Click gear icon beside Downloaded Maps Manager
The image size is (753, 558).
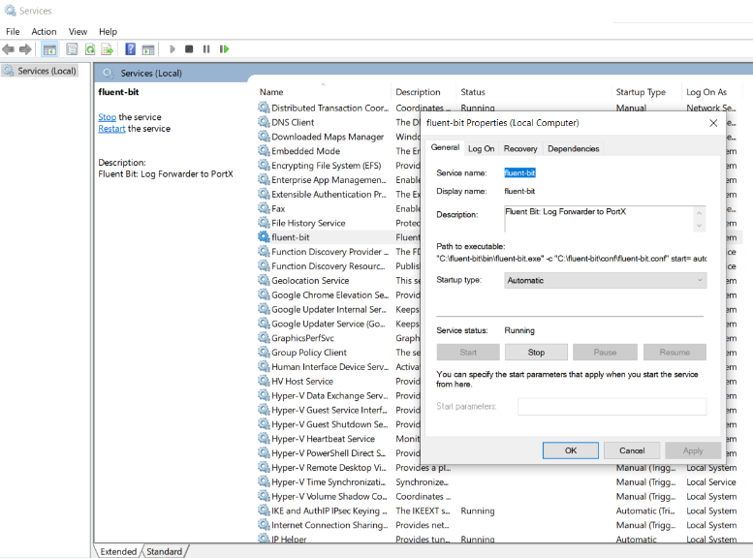coord(264,136)
